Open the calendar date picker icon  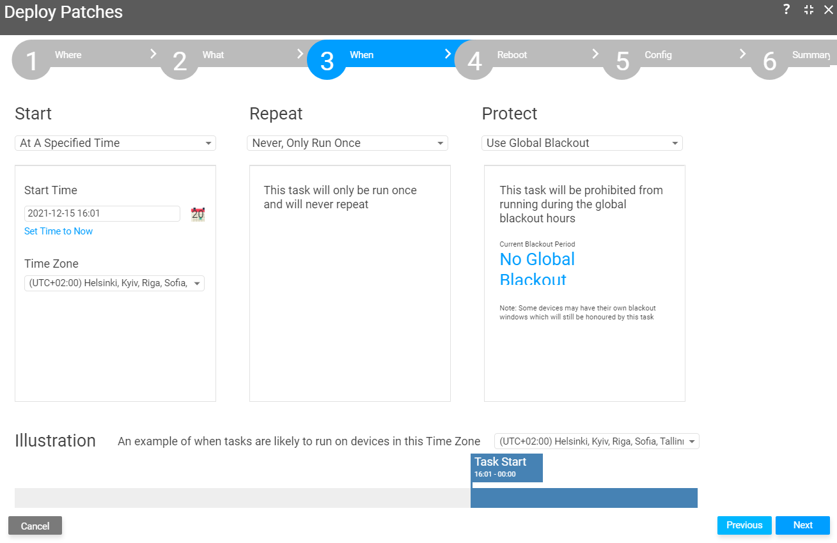[198, 214]
